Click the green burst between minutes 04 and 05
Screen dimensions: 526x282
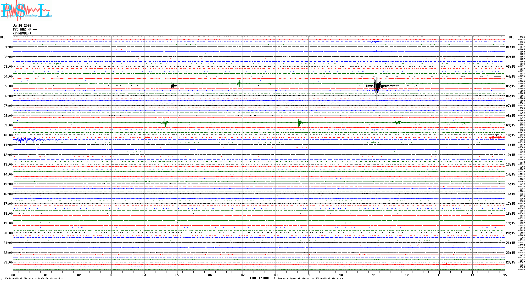(x=165, y=122)
